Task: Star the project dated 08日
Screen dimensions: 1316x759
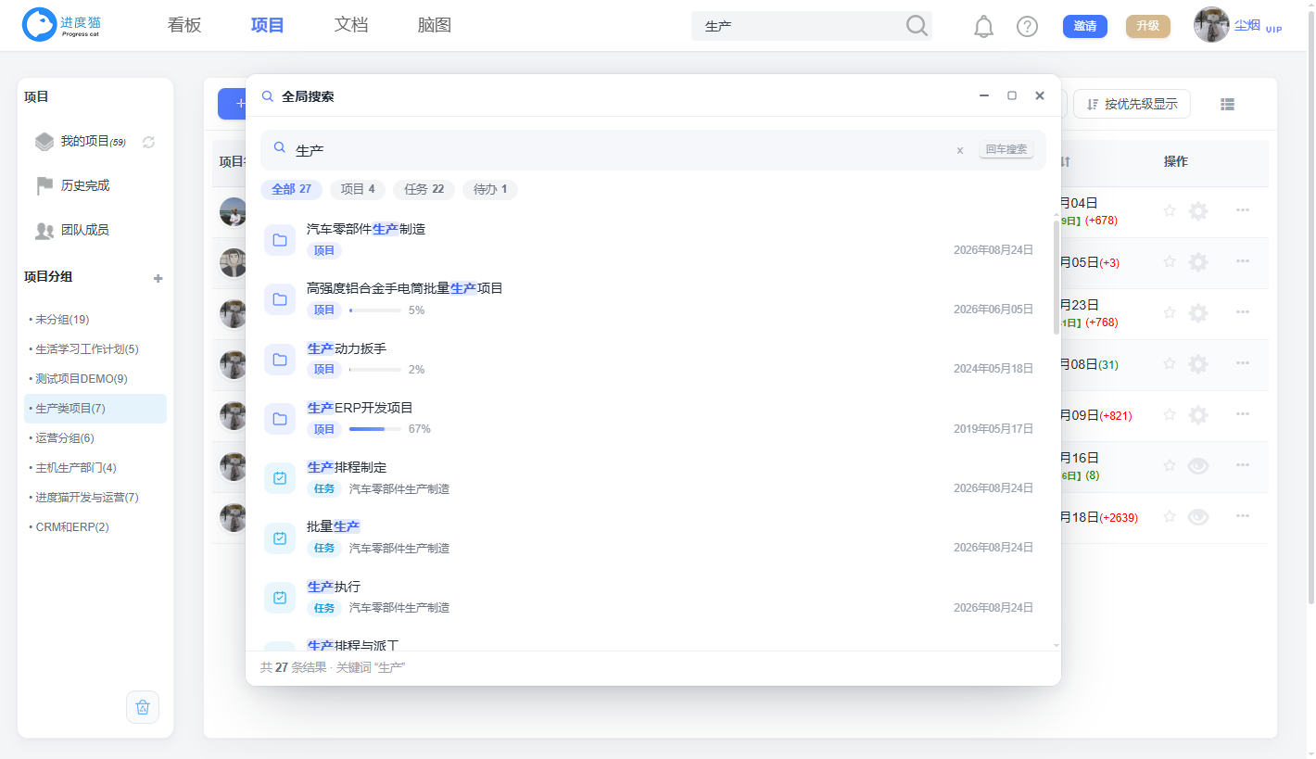Action: pos(1170,364)
